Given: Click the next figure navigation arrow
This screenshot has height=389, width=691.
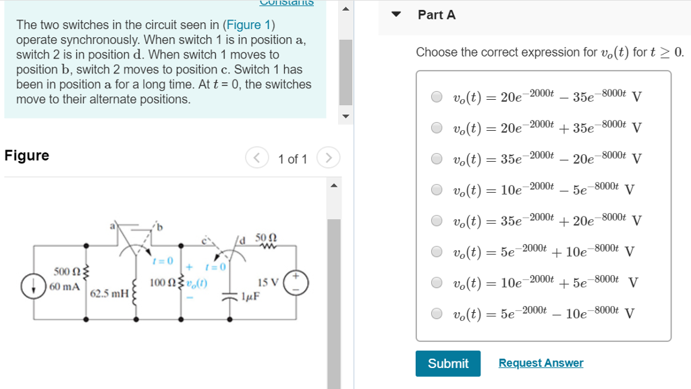Looking at the screenshot, I should pos(329,158).
